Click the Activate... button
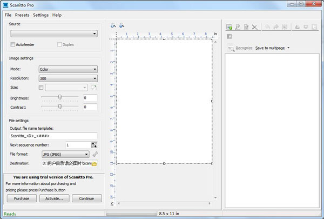The width and height of the screenshot is (324, 219). point(55,198)
